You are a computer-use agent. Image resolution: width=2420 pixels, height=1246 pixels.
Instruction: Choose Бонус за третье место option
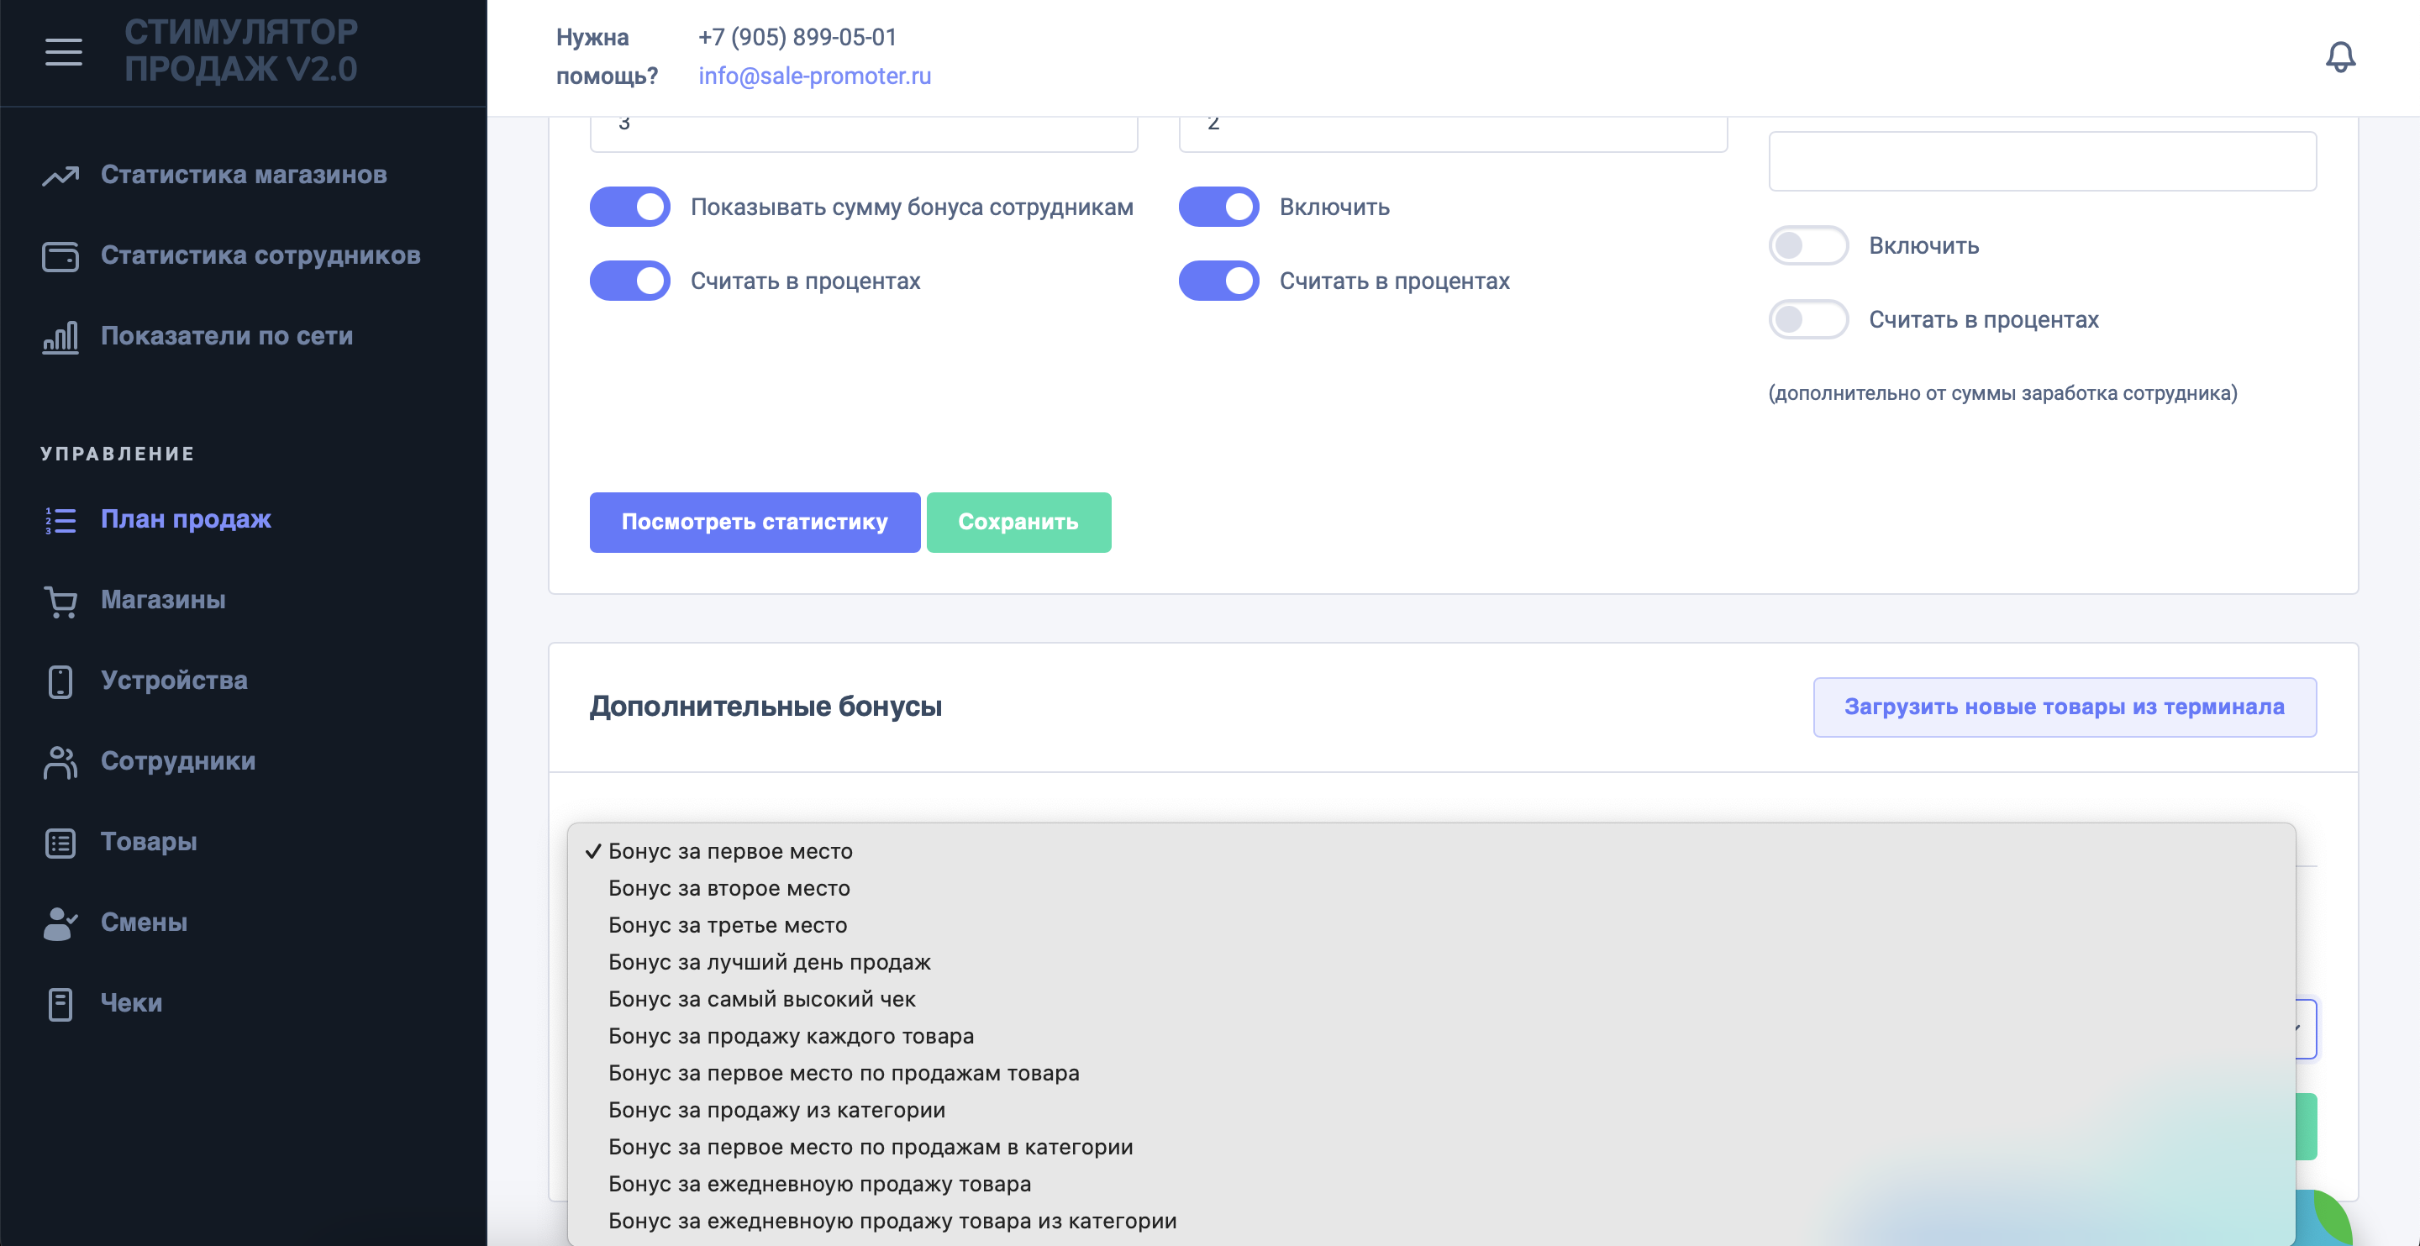(1431, 926)
